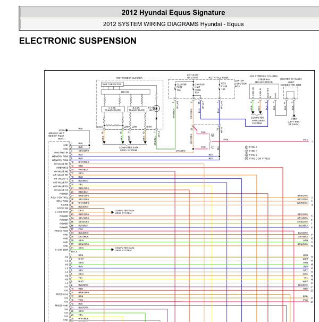
Task: Click the HOT IN ON OR START label
Action: 192,77
